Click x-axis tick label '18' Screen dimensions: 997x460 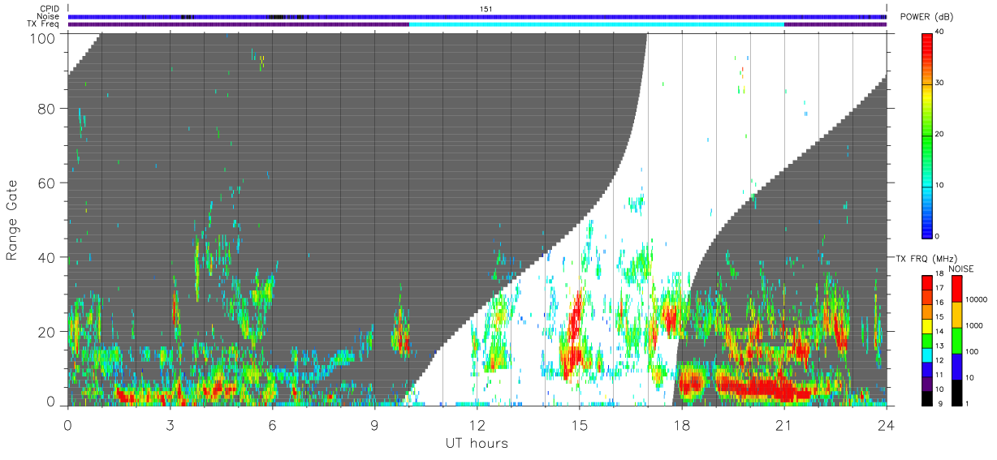[681, 425]
